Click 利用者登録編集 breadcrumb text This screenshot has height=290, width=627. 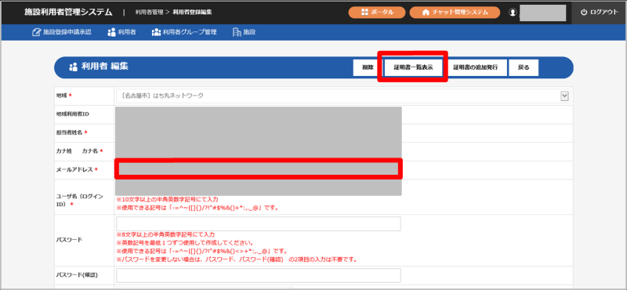click(x=192, y=13)
